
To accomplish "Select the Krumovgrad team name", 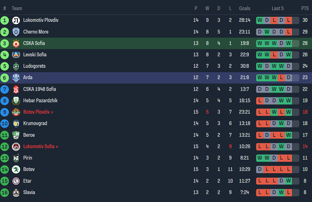I will tap(35, 123).
